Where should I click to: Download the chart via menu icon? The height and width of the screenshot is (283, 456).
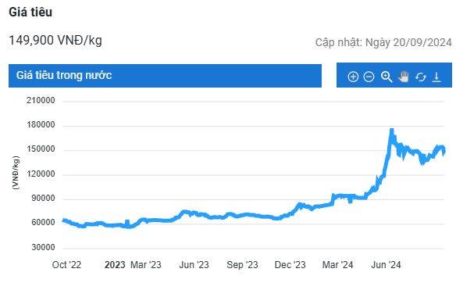[x=436, y=77]
